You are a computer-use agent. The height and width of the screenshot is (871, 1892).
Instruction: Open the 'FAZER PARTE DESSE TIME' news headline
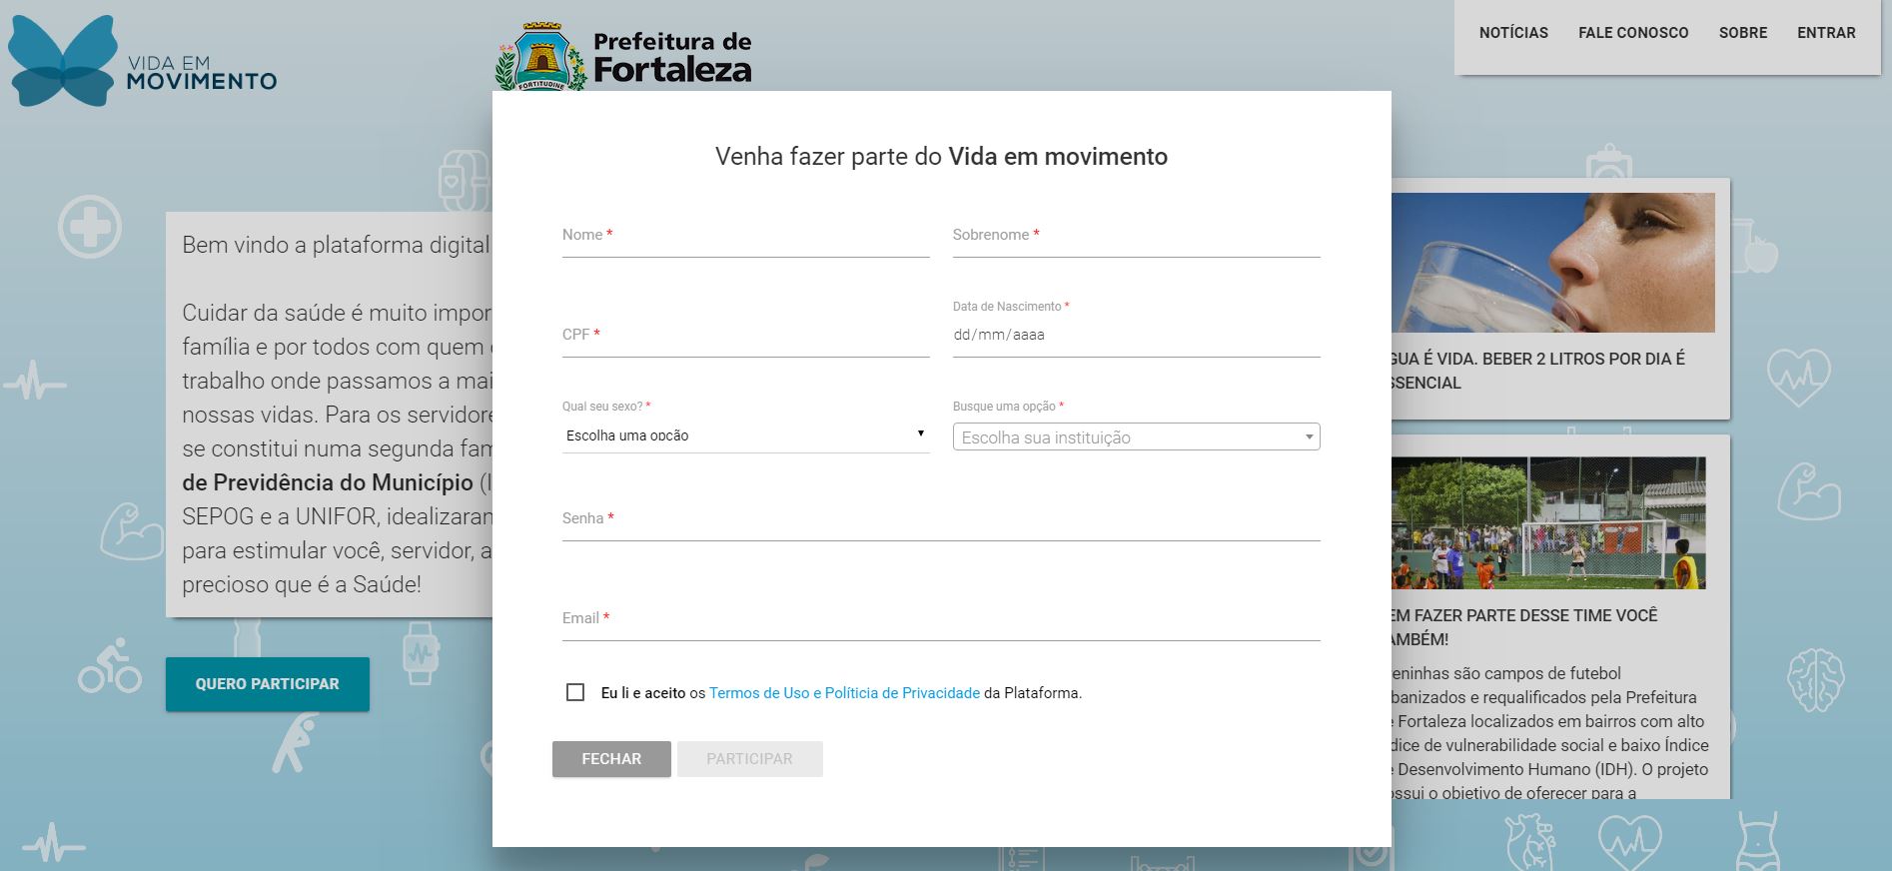tap(1525, 627)
